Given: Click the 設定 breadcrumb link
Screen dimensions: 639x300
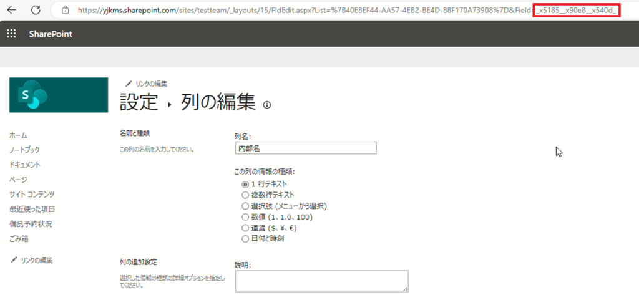Looking at the screenshot, I should [139, 102].
